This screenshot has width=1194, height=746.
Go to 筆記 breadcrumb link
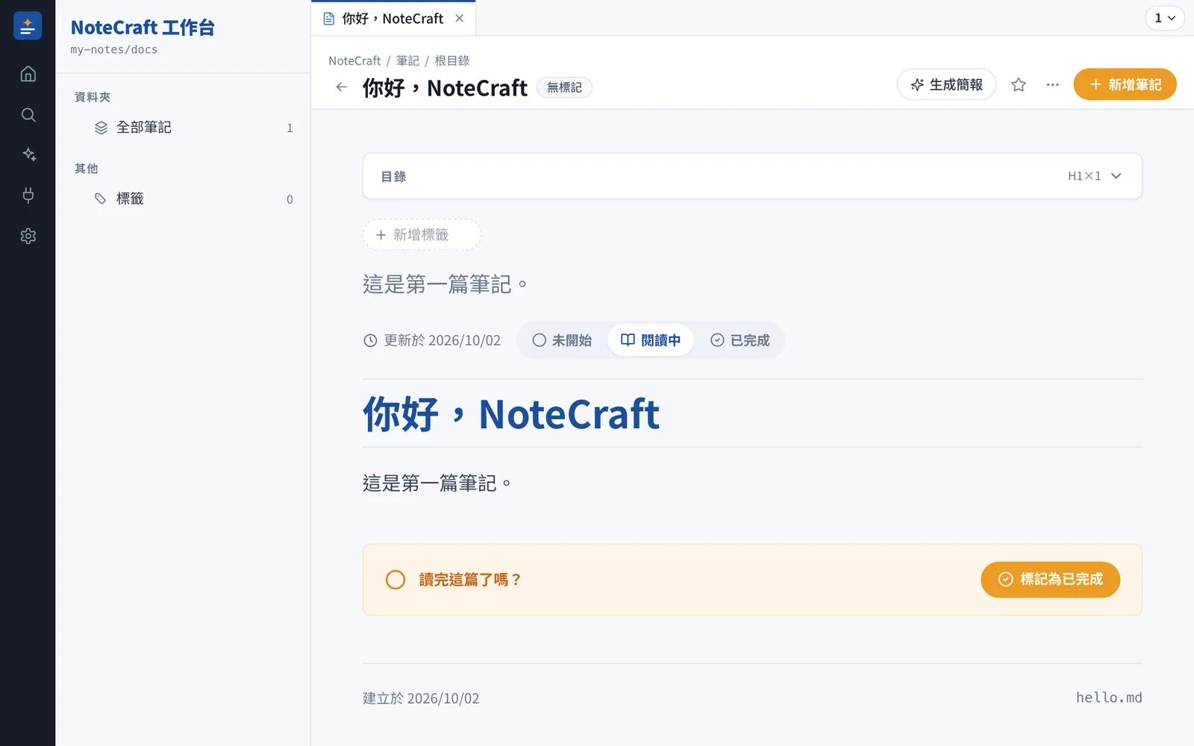pos(407,61)
